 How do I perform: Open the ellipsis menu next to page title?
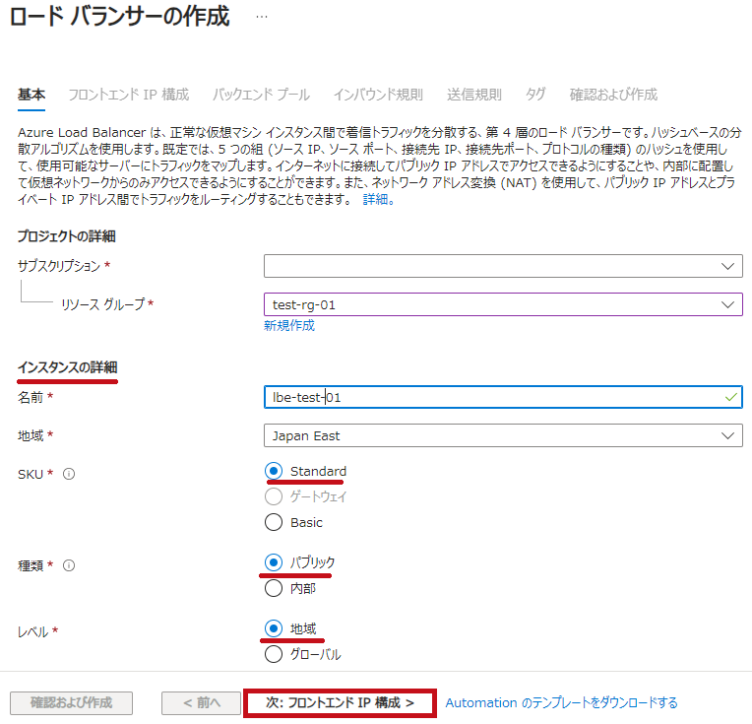click(x=262, y=17)
